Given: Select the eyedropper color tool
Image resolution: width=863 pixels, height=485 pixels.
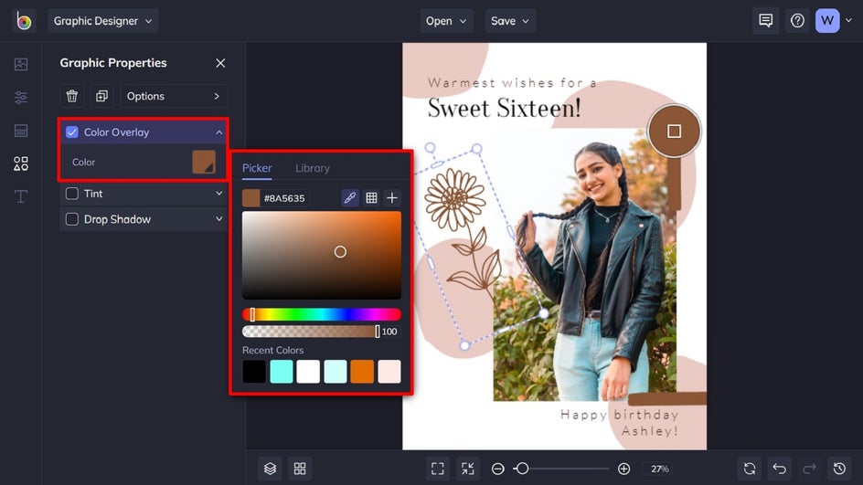Looking at the screenshot, I should pos(350,198).
